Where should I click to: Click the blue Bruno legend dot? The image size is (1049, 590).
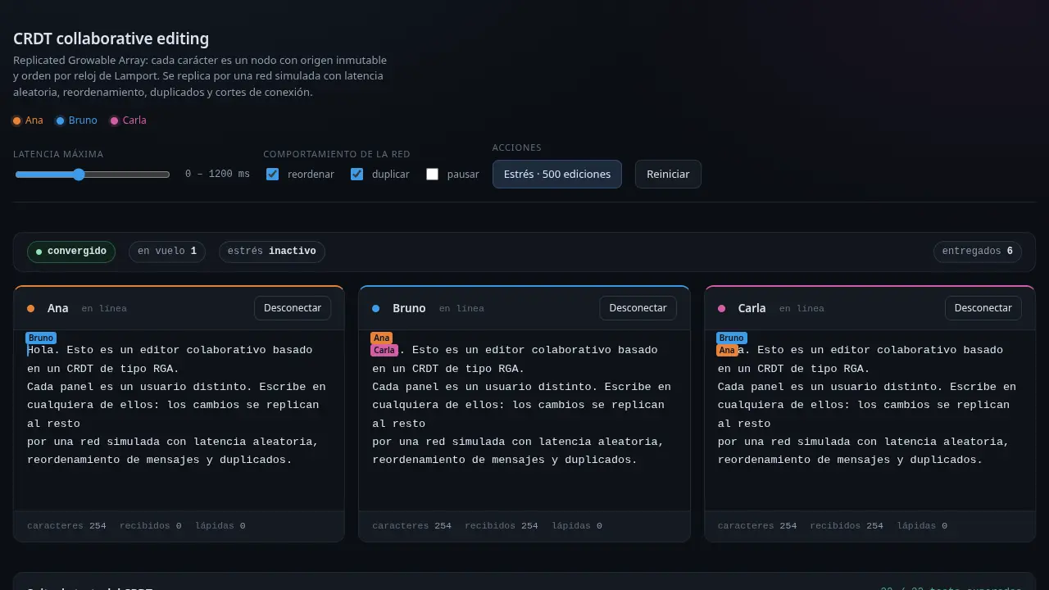pos(60,120)
